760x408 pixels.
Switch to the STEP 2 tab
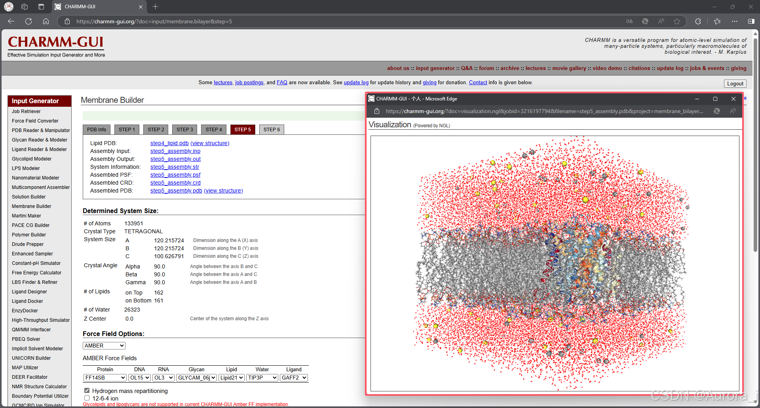[x=156, y=130]
